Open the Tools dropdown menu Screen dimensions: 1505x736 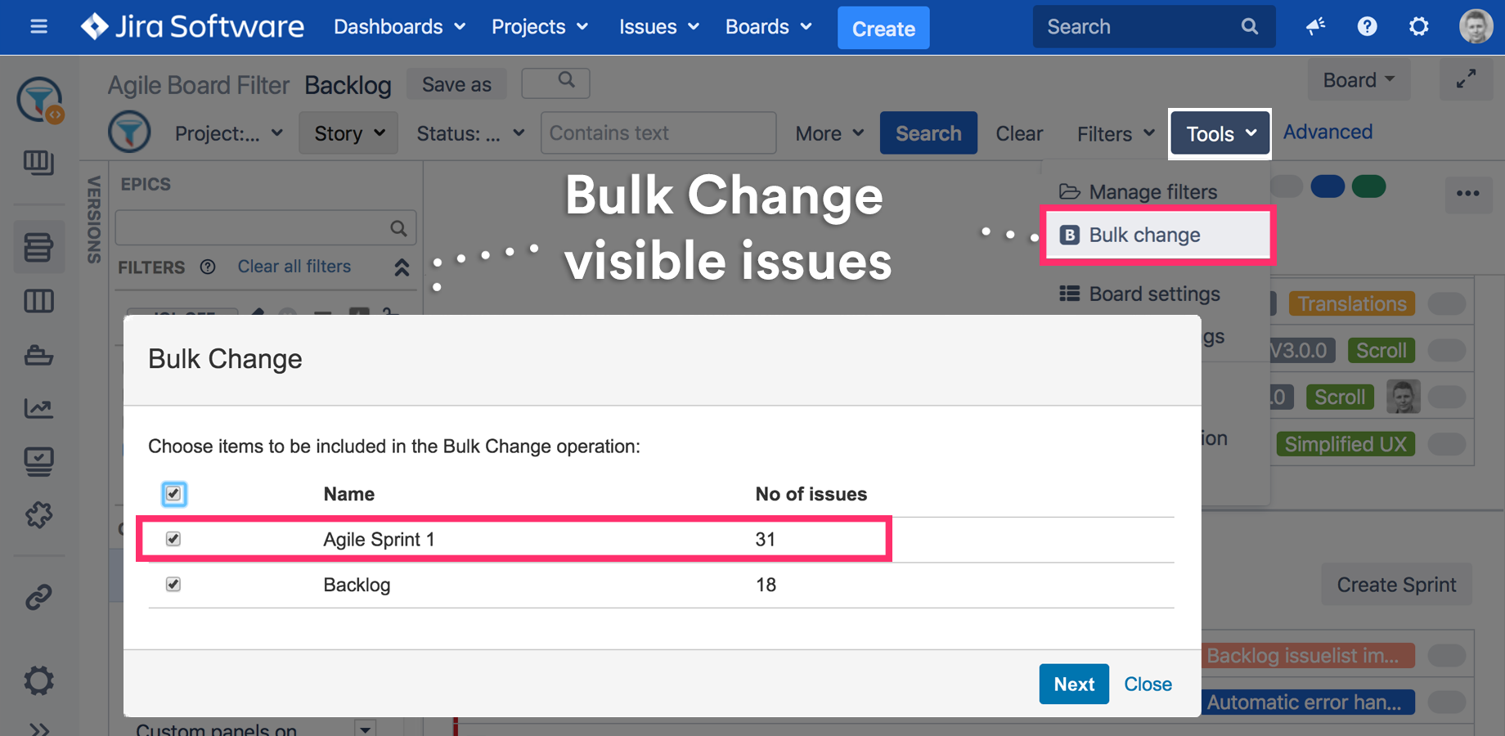point(1220,133)
